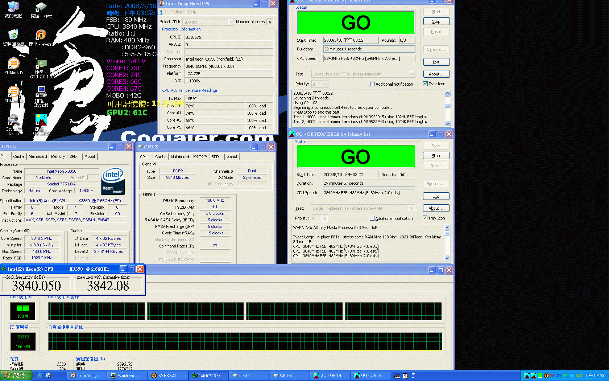Click the first ORTHOS icon in system tray

pos(527,376)
